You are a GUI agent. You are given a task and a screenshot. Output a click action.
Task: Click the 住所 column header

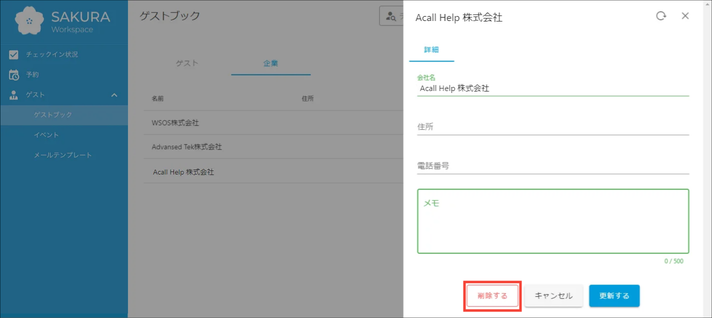(x=307, y=99)
